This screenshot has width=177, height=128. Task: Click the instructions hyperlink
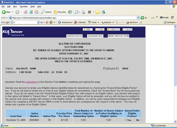point(31,82)
